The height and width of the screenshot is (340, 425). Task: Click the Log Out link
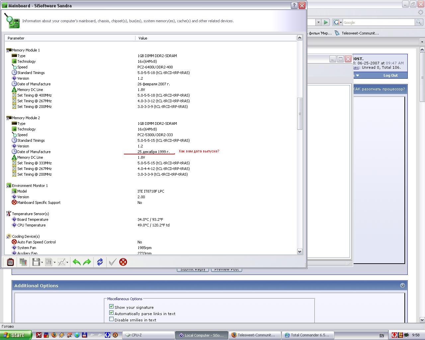click(x=390, y=75)
